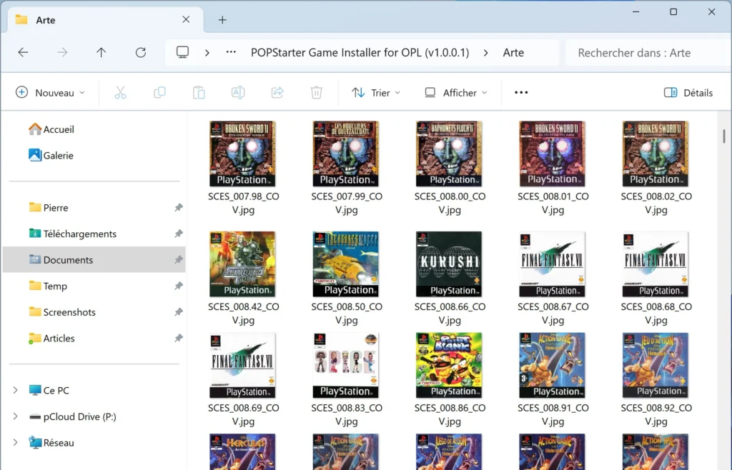Select SCES_008.86_COV.jpg Point Blank thumbnail
732x470 pixels.
449,365
